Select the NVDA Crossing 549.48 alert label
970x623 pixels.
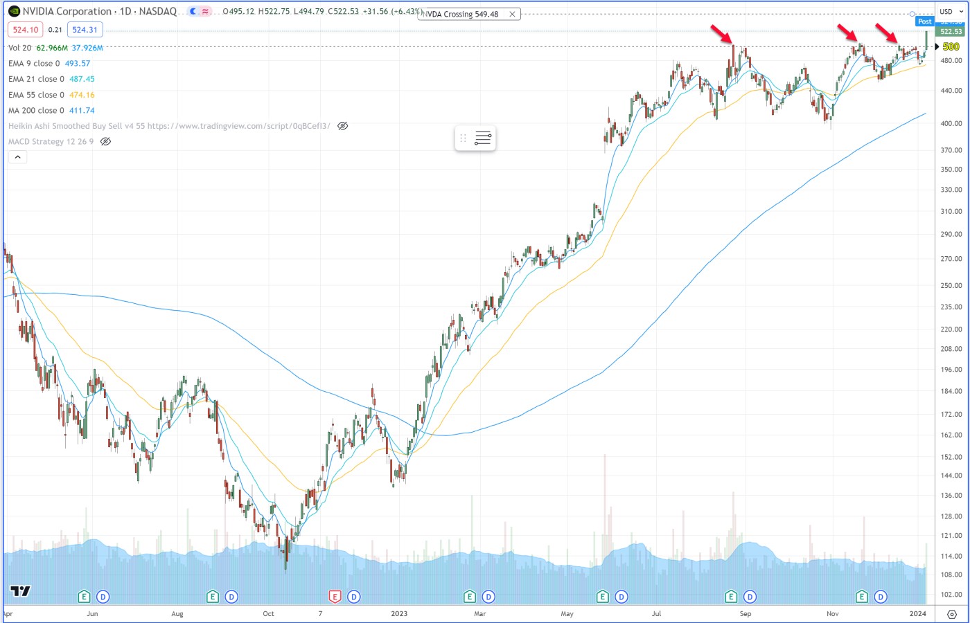(x=462, y=14)
